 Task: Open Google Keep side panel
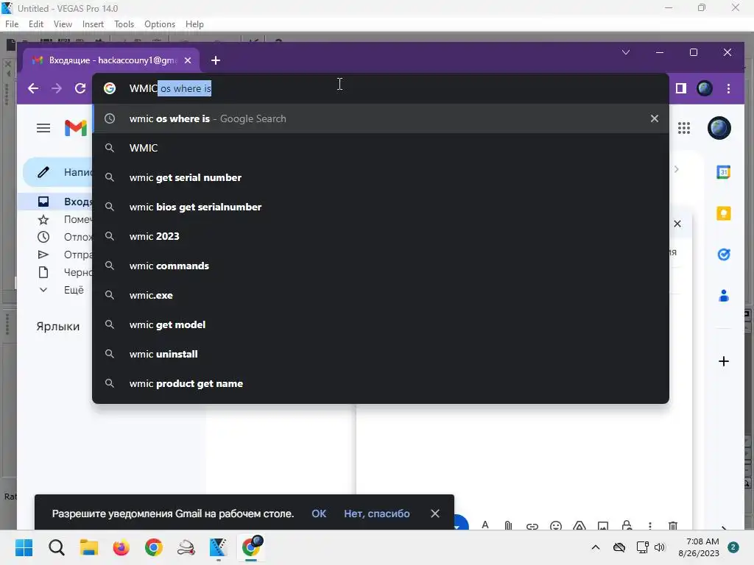[x=723, y=213]
